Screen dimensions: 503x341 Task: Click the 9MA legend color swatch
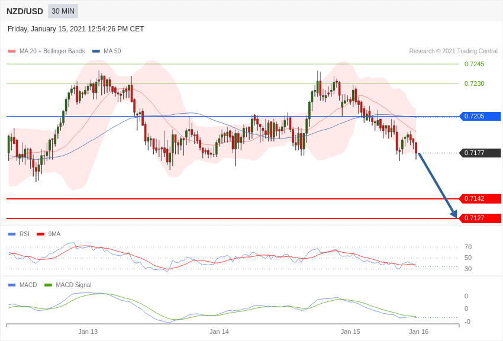click(x=41, y=234)
